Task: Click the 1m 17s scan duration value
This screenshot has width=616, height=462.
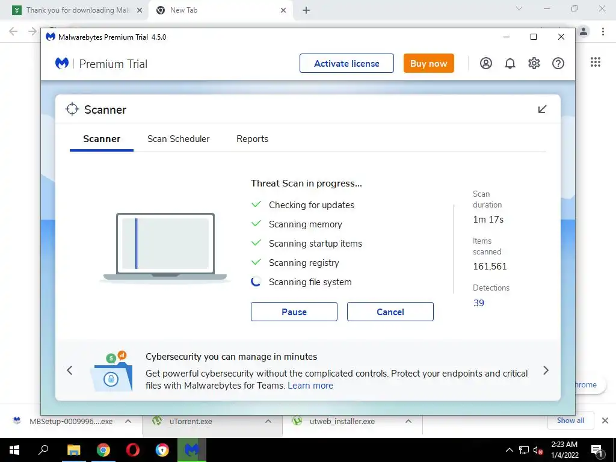Action: (x=488, y=220)
